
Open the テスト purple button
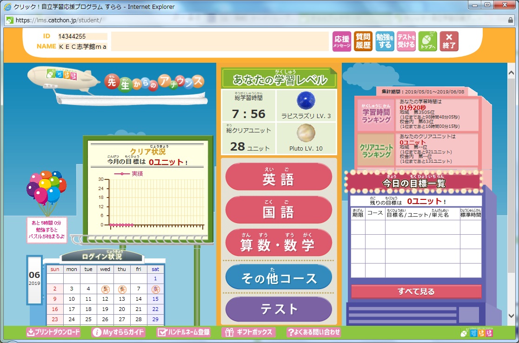279,310
